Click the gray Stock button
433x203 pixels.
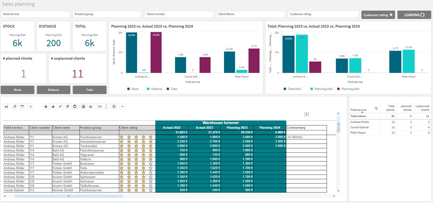click(17, 90)
